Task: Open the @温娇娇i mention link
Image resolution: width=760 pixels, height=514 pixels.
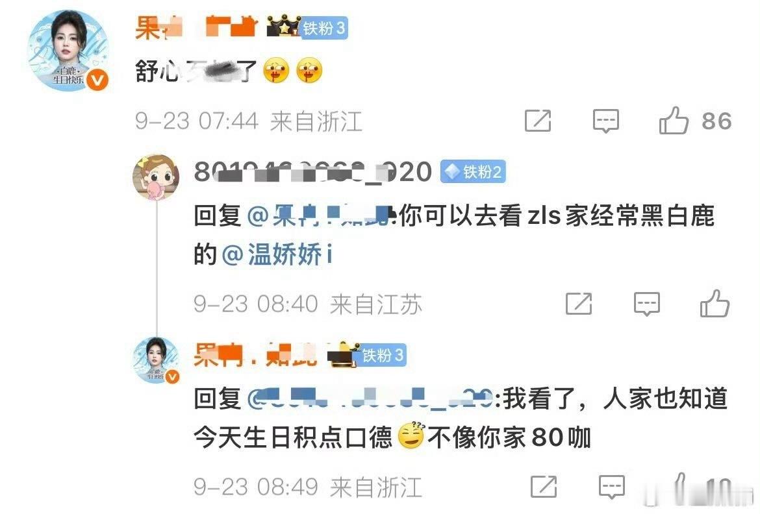Action: coord(277,254)
